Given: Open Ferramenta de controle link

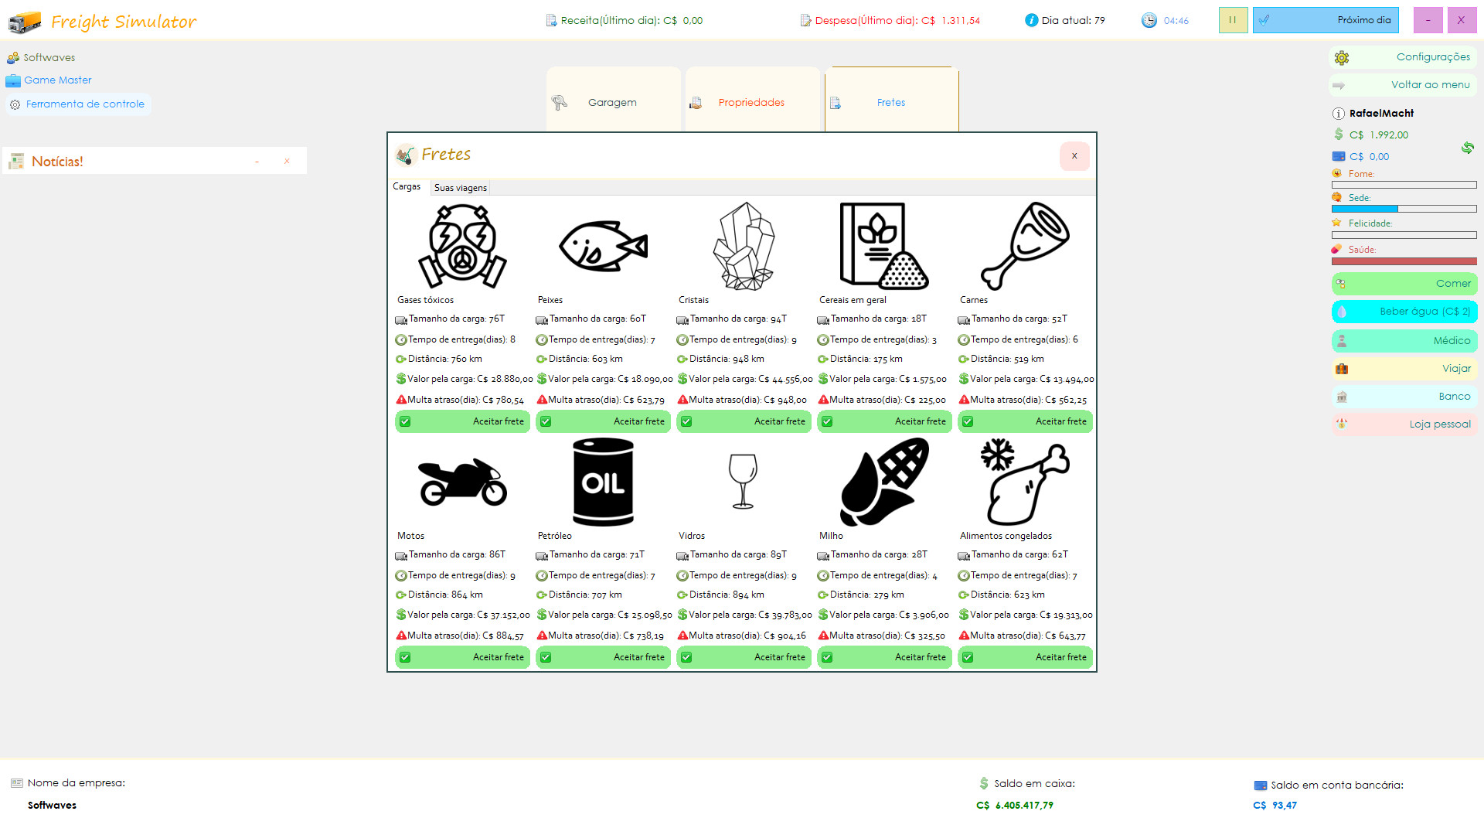Looking at the screenshot, I should click(x=85, y=104).
